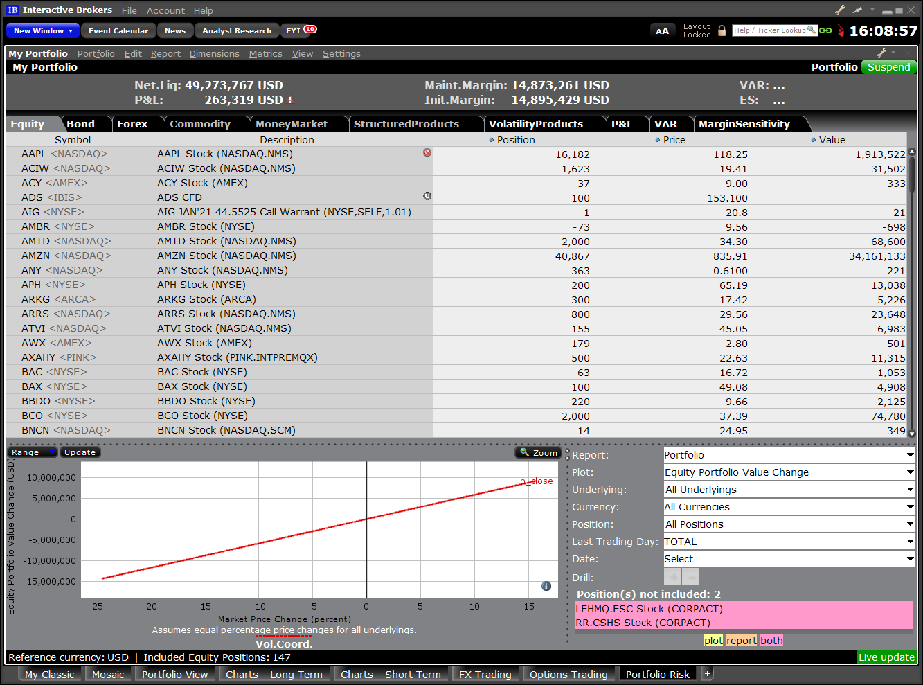This screenshot has height=685, width=923.
Task: Toggle the green Live update indicator
Action: click(886, 657)
